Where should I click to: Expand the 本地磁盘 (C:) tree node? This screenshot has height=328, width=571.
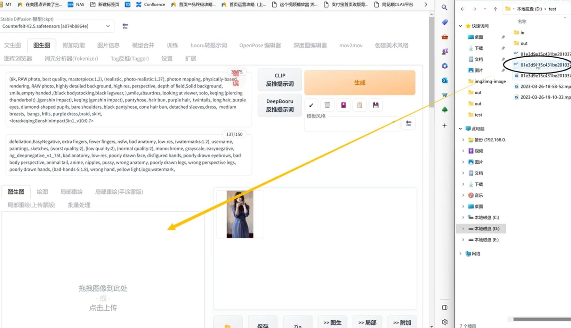pos(463,217)
